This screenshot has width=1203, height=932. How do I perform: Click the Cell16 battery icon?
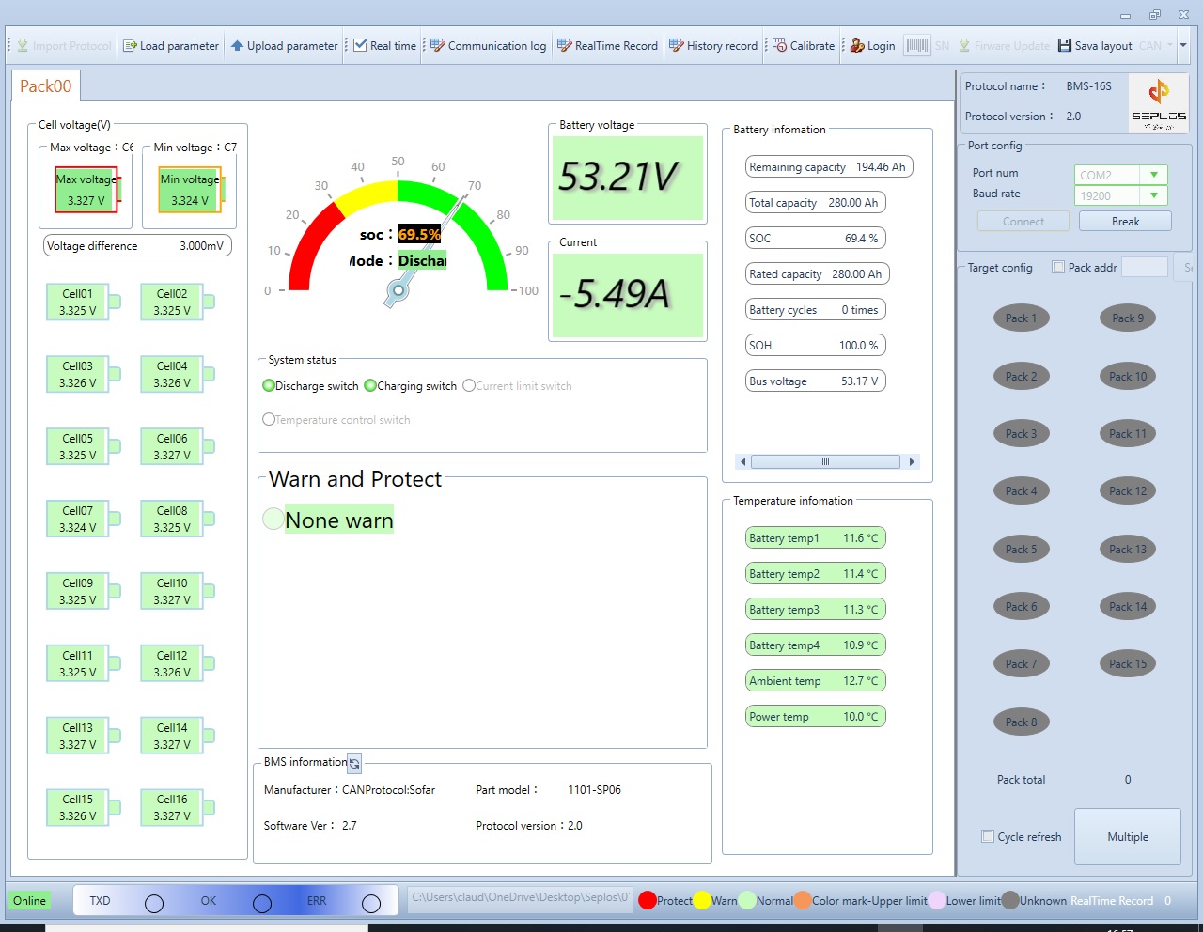178,807
